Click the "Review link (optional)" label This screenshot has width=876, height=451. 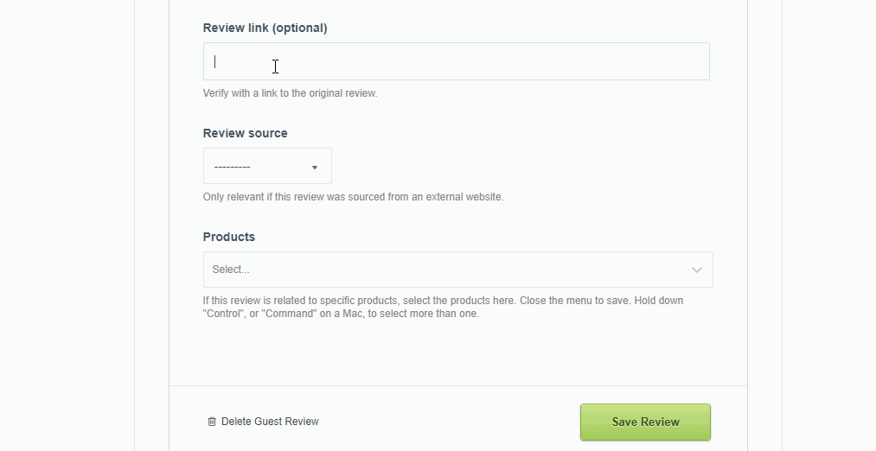tap(265, 28)
